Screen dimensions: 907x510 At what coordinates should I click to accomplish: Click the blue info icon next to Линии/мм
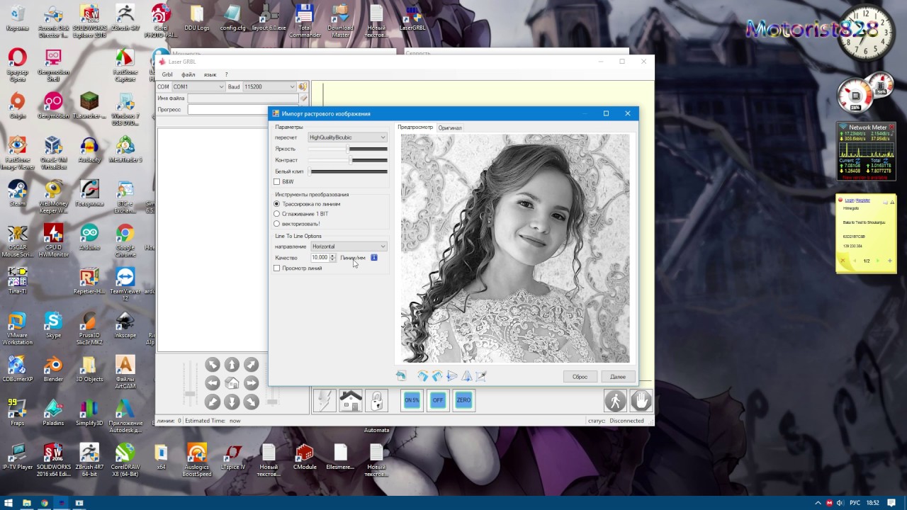(x=374, y=257)
